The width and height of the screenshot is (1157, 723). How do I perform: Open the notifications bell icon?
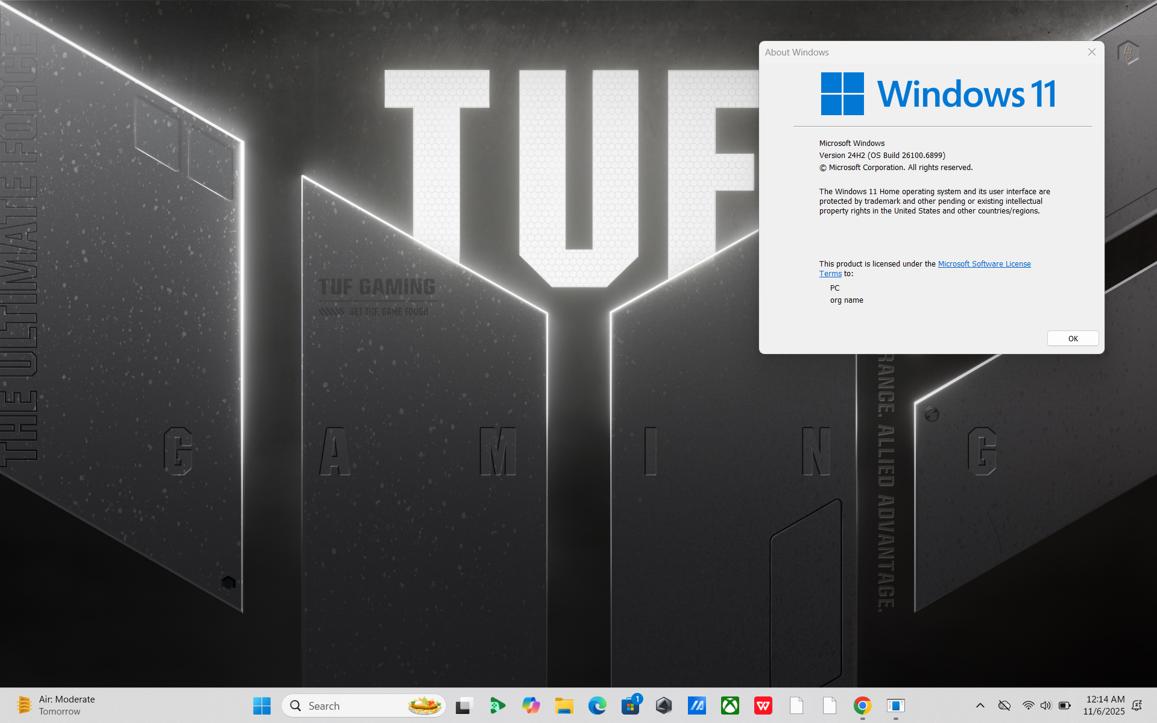tap(1137, 706)
